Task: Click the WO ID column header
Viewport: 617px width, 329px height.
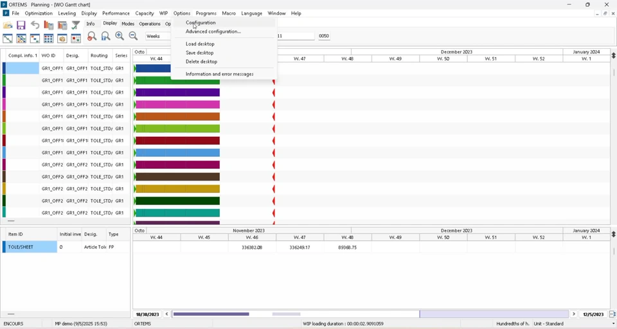Action: [51, 55]
